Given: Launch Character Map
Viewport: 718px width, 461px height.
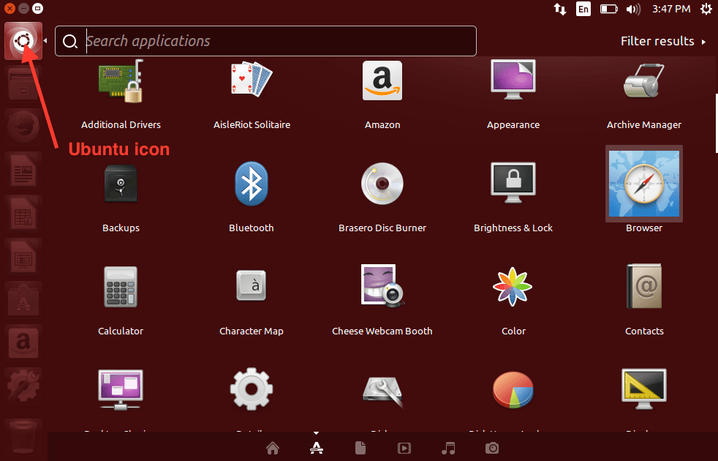Looking at the screenshot, I should tap(252, 285).
